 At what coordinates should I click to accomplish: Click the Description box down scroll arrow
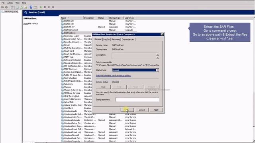click(x=157, y=57)
